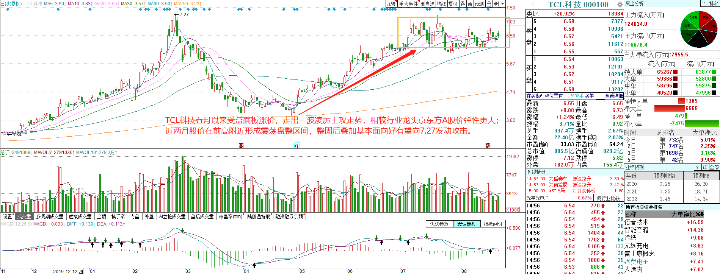720x274 pixels.
Task: Select the 外盘 indicator tab
Action: (x=149, y=216)
